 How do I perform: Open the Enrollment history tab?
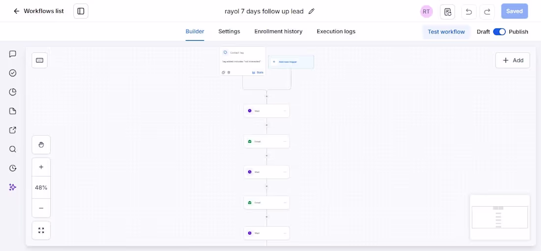[278, 31]
